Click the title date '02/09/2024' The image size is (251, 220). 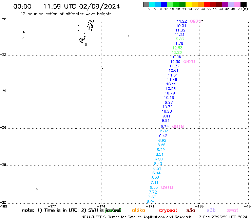click(x=99, y=6)
